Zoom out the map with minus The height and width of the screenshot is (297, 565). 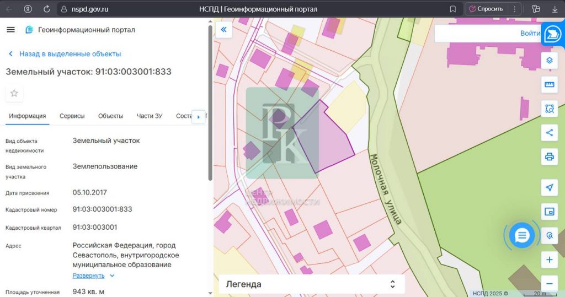coord(549,283)
